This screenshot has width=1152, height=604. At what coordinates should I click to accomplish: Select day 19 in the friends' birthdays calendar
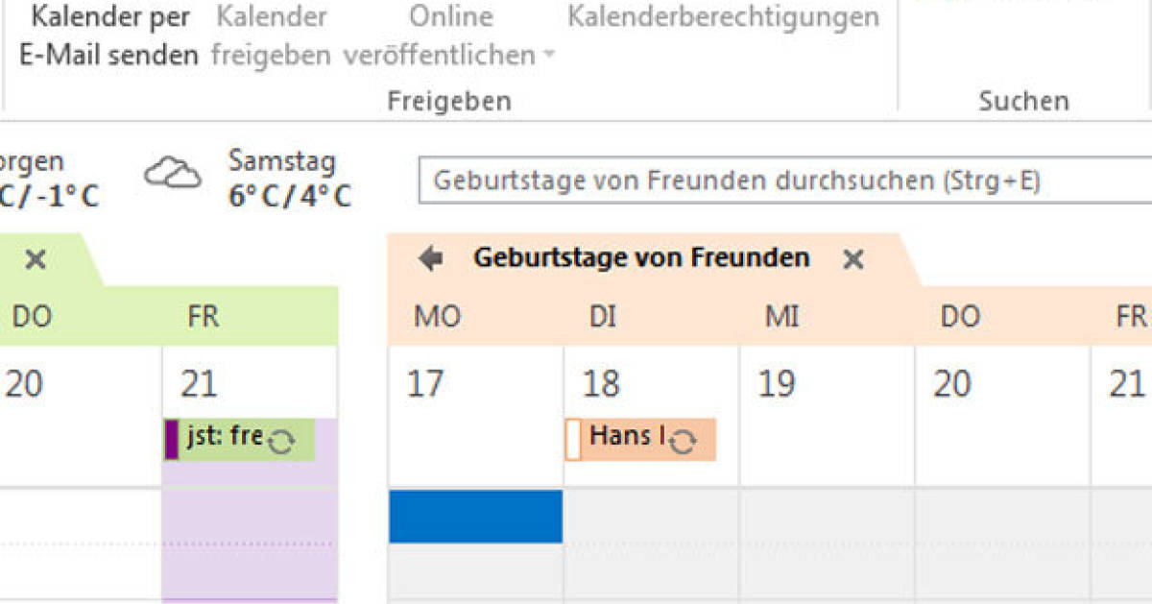tap(777, 384)
